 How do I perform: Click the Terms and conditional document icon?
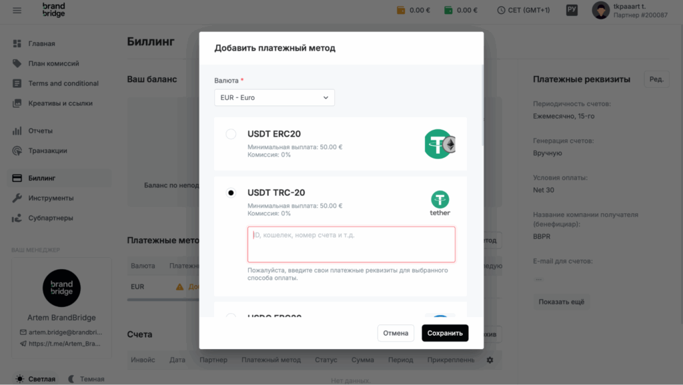pos(17,83)
